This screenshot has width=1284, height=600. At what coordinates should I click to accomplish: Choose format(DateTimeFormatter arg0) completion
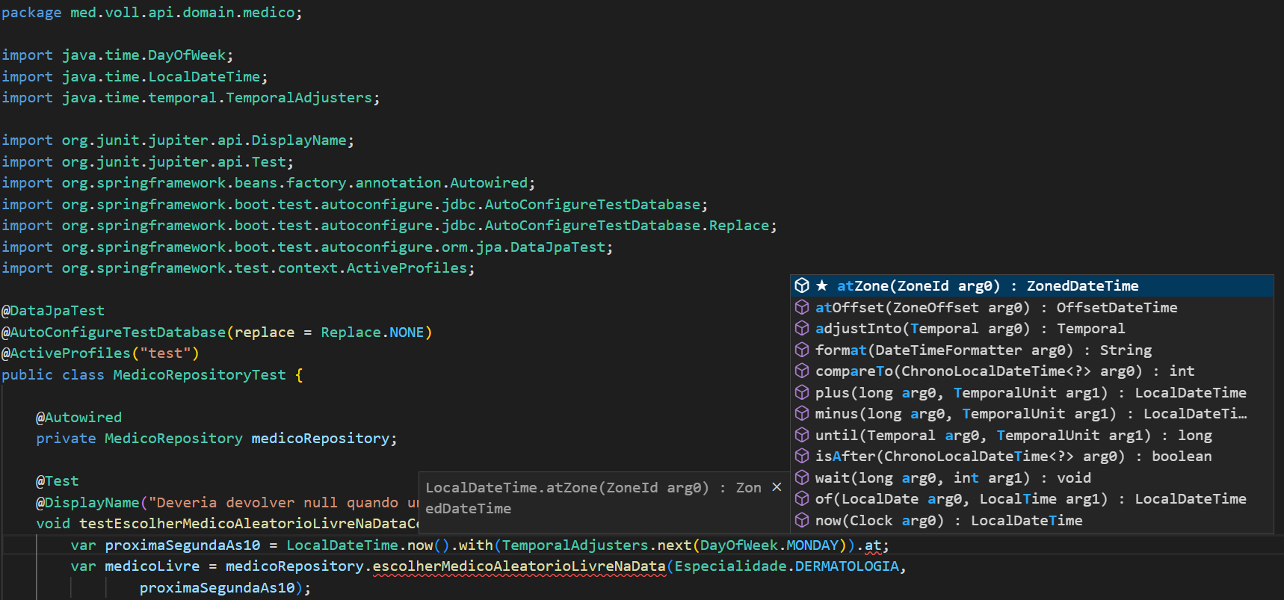click(1032, 350)
